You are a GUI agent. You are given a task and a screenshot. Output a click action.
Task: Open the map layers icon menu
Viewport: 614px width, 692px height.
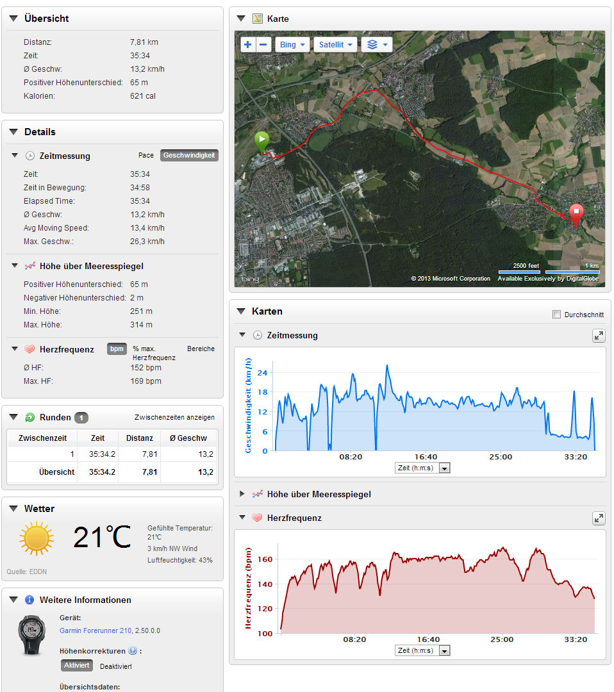(376, 45)
